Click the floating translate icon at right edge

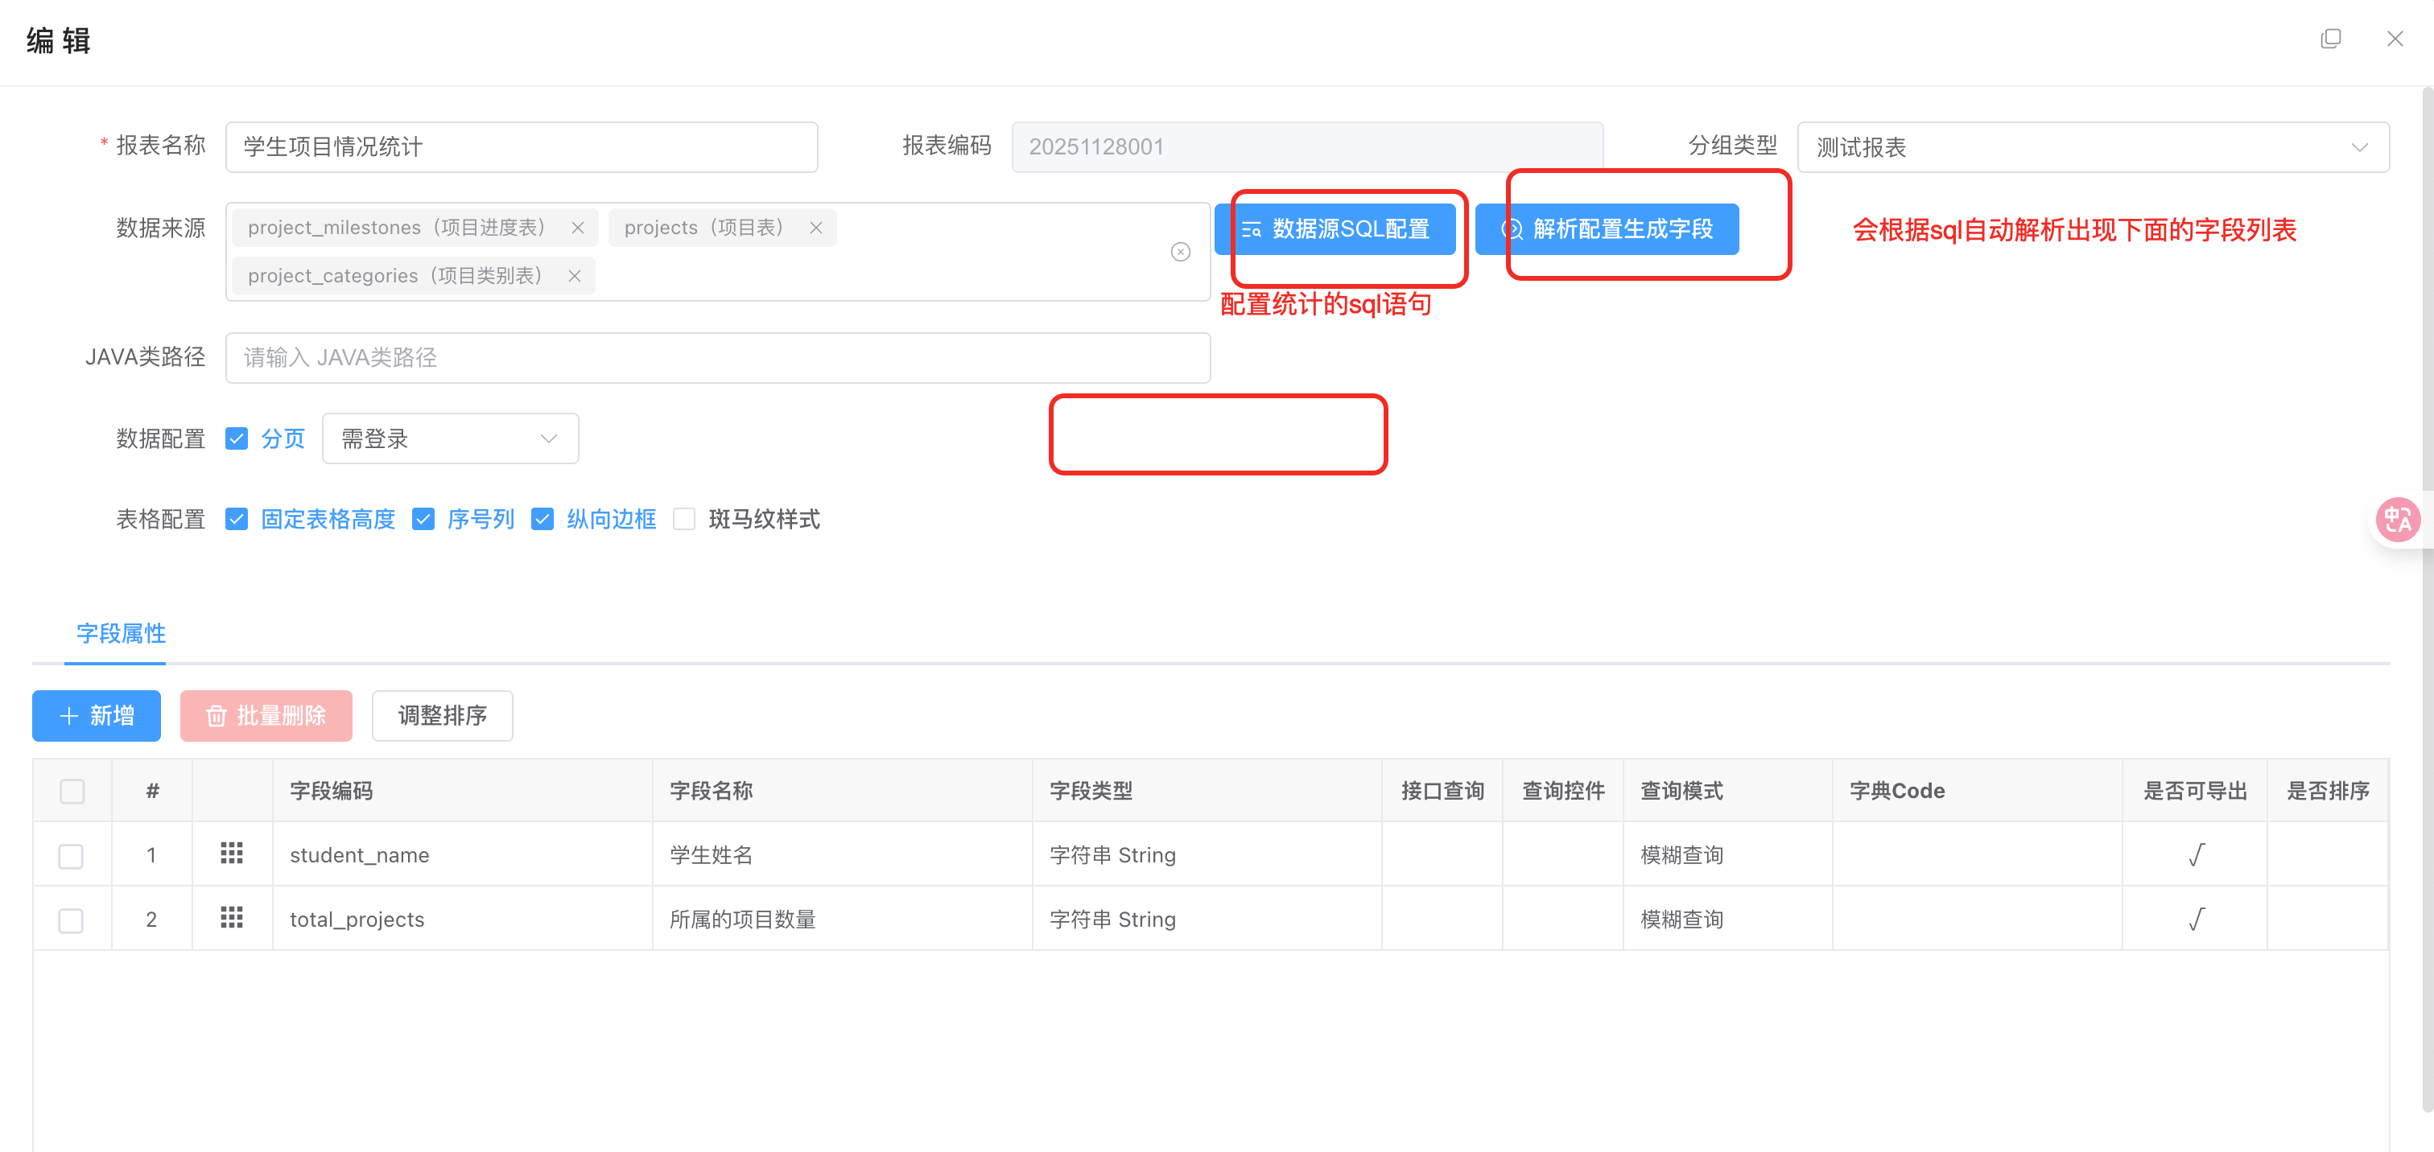2397,520
